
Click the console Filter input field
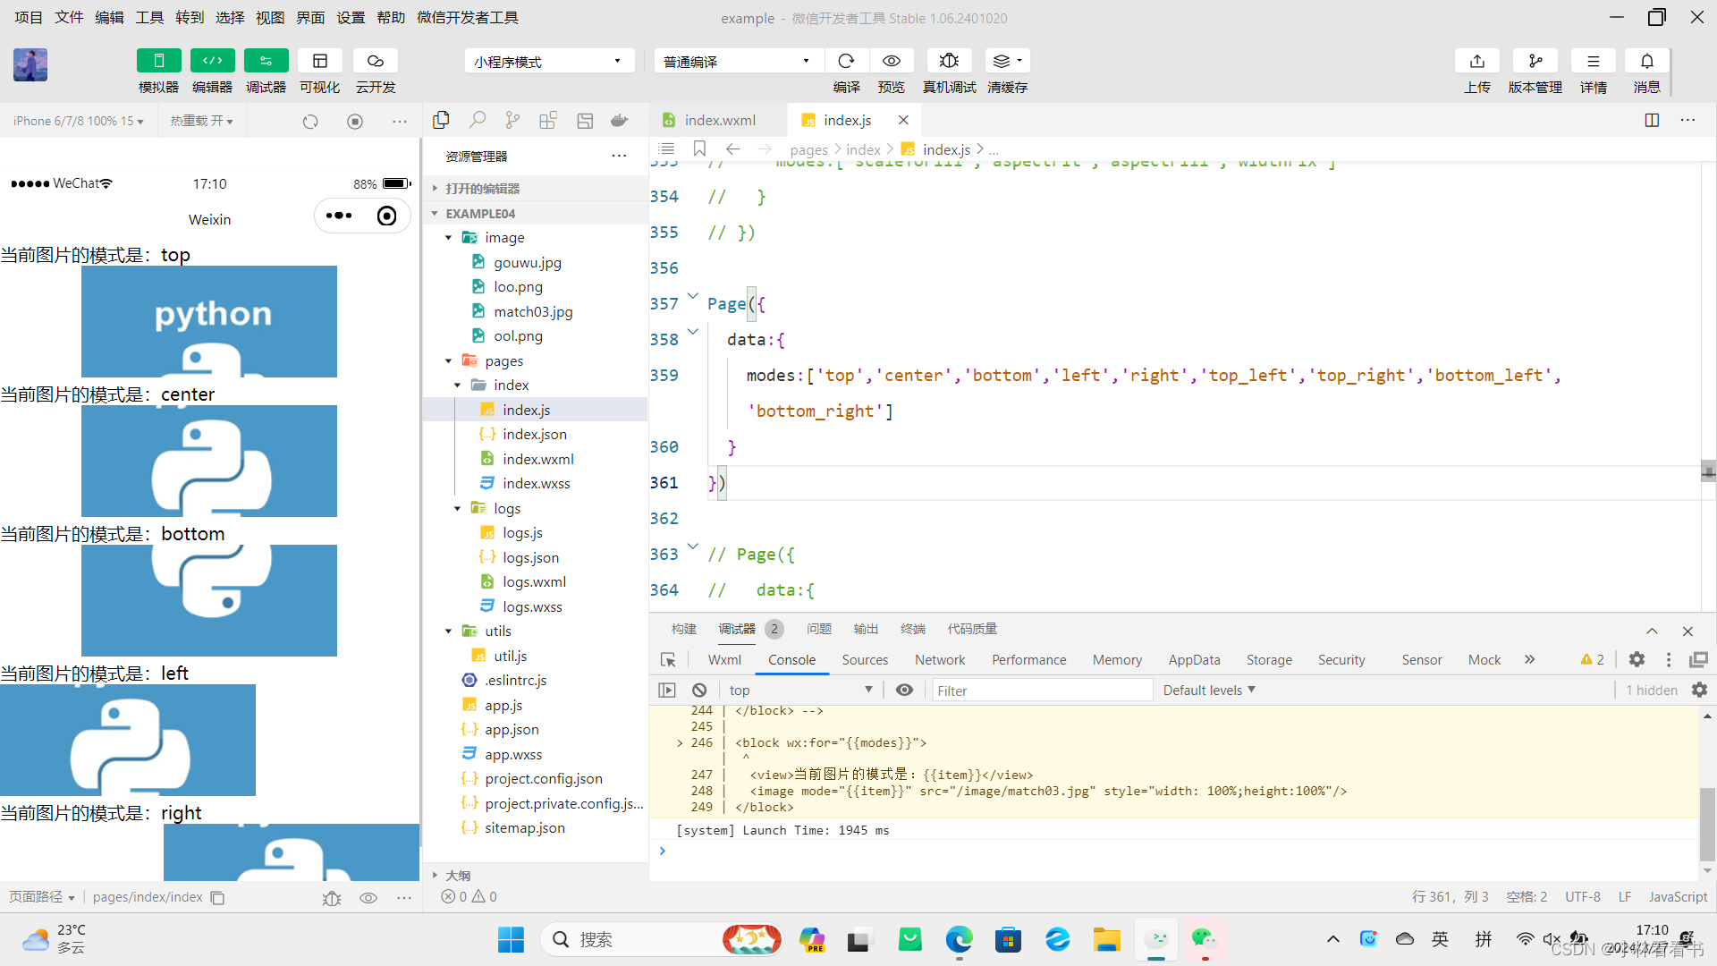point(1042,690)
